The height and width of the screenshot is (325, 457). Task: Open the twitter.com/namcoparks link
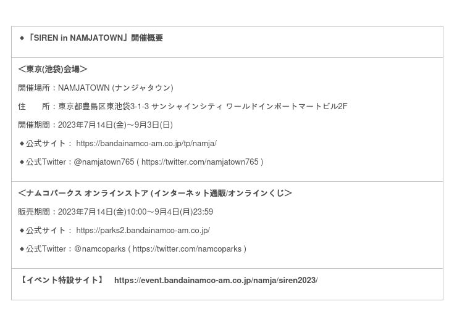187,249
